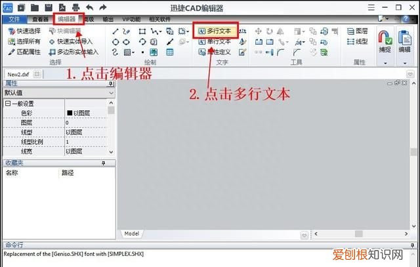Open the text style icon beside single-line text
This screenshot has height=267, width=420.
(x=242, y=41)
